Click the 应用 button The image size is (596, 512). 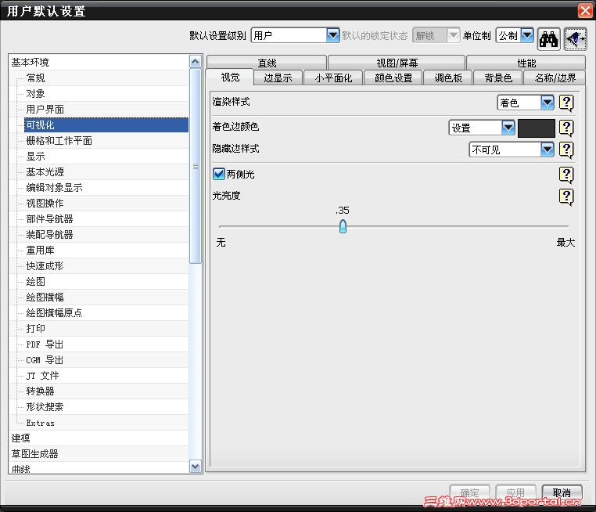pos(515,492)
